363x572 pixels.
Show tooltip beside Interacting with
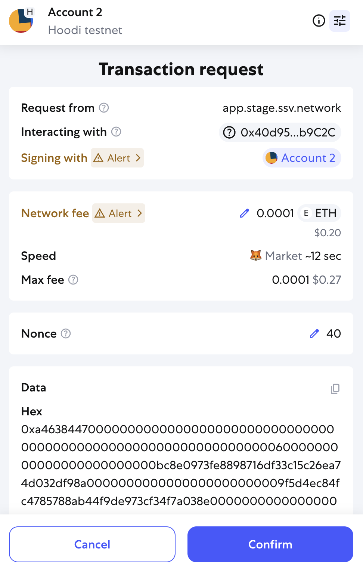(x=116, y=132)
